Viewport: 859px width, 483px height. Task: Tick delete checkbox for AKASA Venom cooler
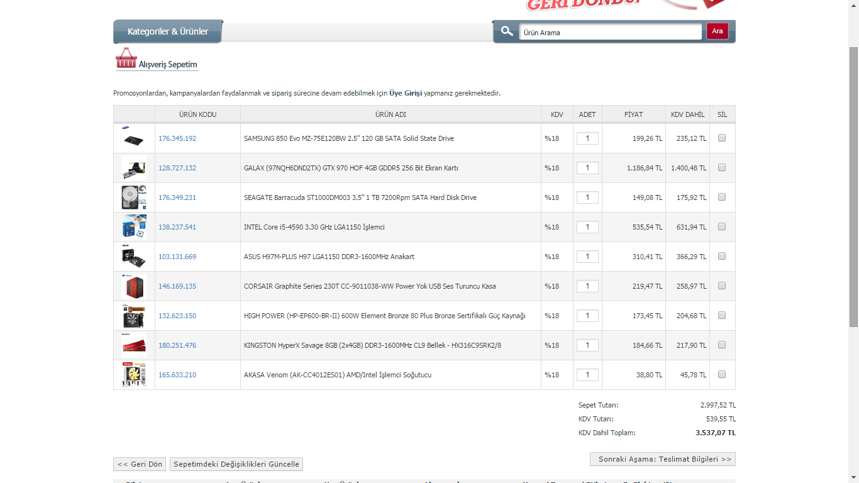722,375
